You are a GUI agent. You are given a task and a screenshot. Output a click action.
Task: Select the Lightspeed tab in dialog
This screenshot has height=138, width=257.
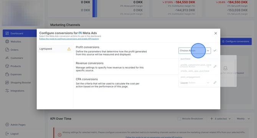(x=55, y=49)
